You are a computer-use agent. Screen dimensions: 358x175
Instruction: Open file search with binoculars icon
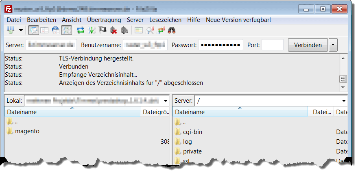pos(172,30)
